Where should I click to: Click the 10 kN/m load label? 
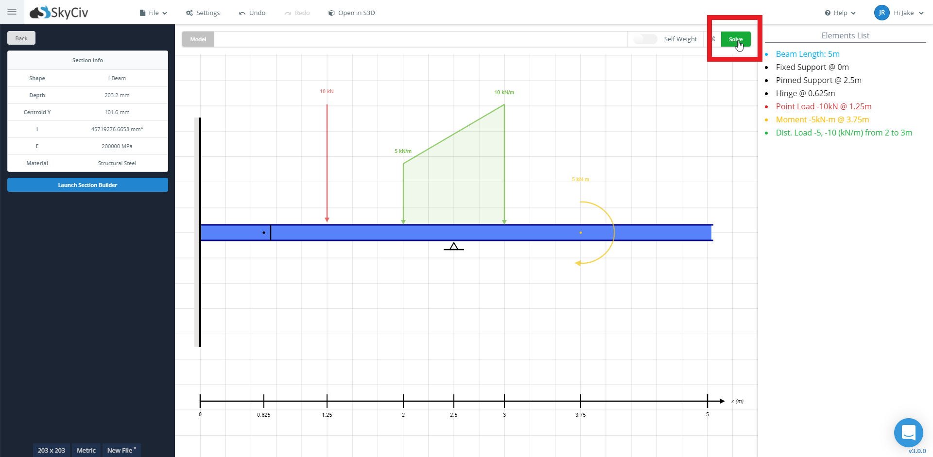pyautogui.click(x=504, y=92)
